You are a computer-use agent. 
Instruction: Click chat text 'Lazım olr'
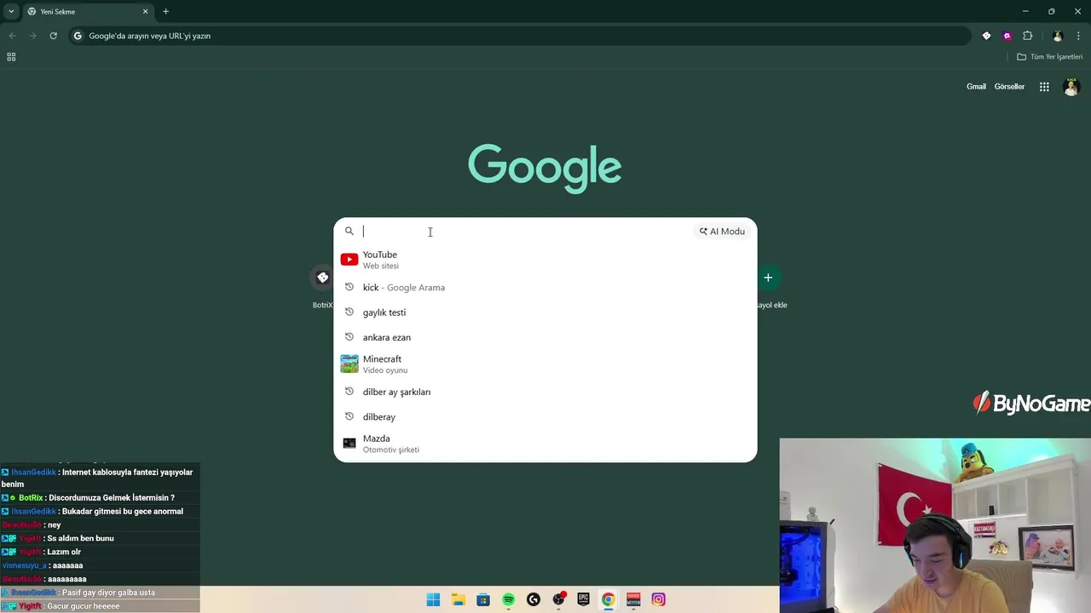pos(64,552)
